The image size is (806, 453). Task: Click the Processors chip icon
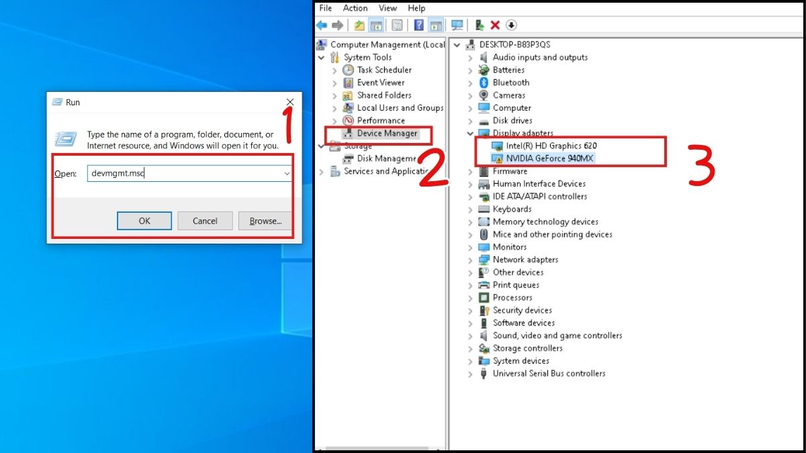484,297
